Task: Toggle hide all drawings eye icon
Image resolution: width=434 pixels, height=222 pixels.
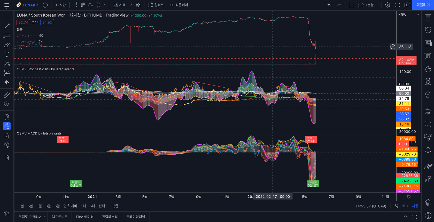Action: pos(7,145)
